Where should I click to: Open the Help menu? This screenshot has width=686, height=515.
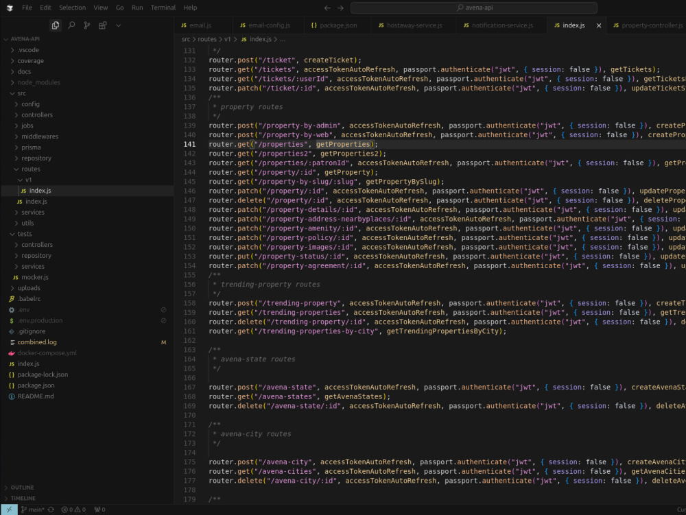[x=190, y=8]
